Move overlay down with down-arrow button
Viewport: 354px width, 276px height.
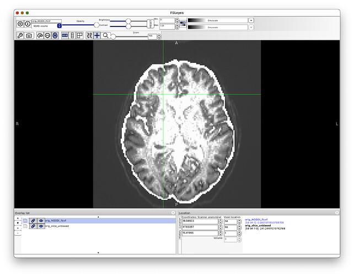coord(18,223)
